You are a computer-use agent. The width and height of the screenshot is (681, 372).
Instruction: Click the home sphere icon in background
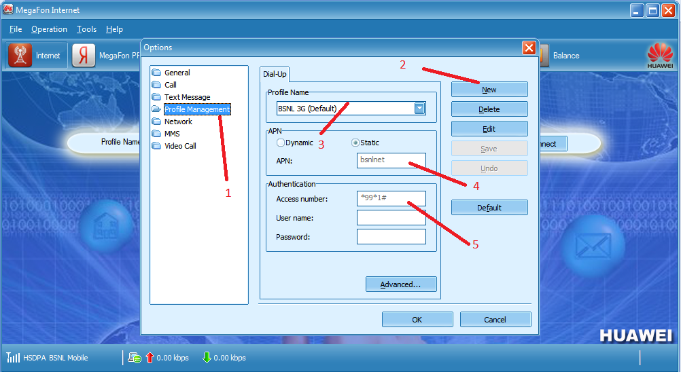(x=106, y=226)
